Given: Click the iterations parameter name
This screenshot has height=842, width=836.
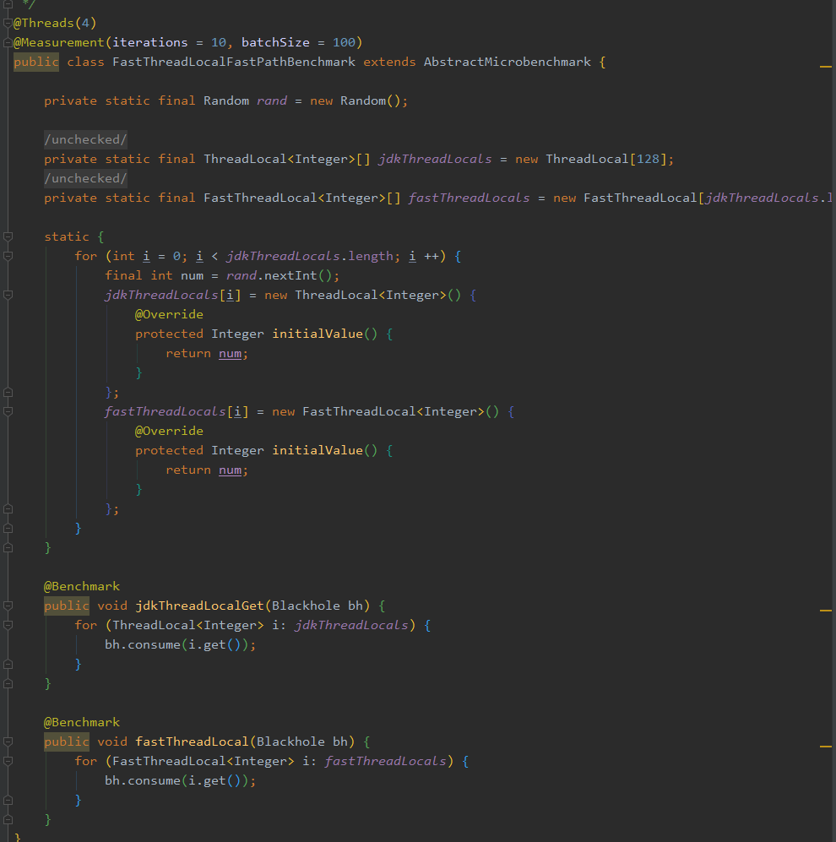Looking at the screenshot, I should click(x=149, y=42).
